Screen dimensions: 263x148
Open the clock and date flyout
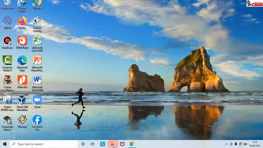[255, 144]
